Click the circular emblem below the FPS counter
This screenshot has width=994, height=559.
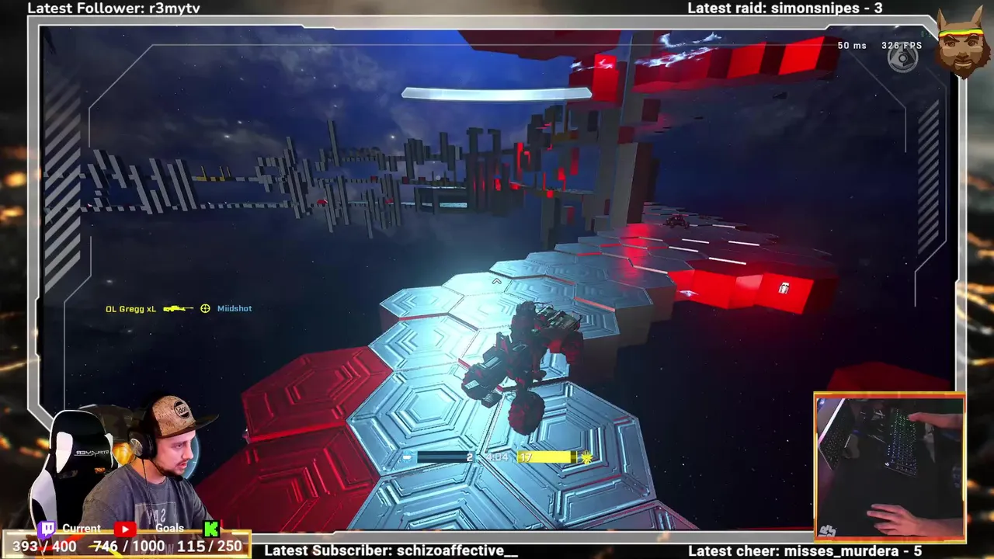click(x=903, y=59)
